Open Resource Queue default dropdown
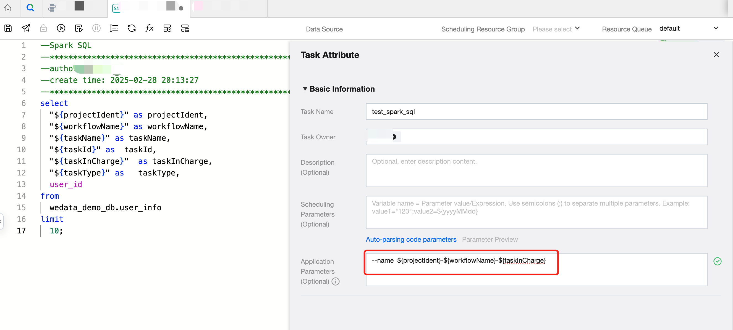Screen dimensions: 733x330 click(x=689, y=28)
